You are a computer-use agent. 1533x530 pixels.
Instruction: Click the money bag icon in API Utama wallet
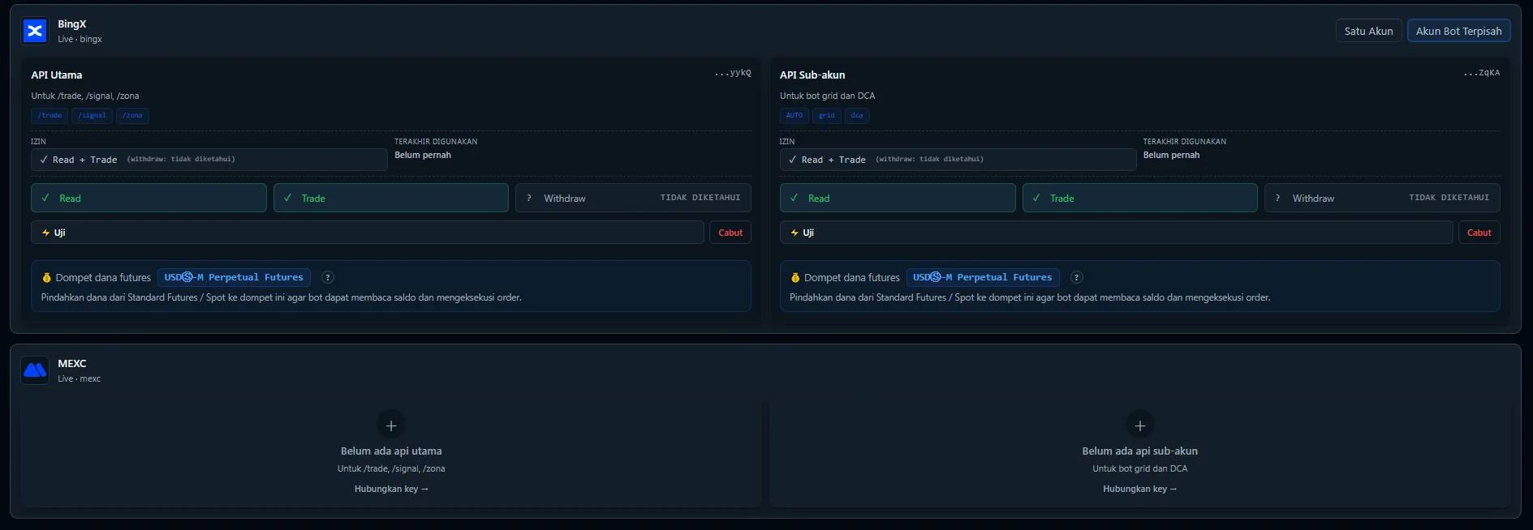(x=46, y=277)
